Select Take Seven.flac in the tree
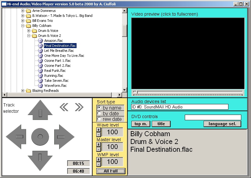 pos(56,81)
